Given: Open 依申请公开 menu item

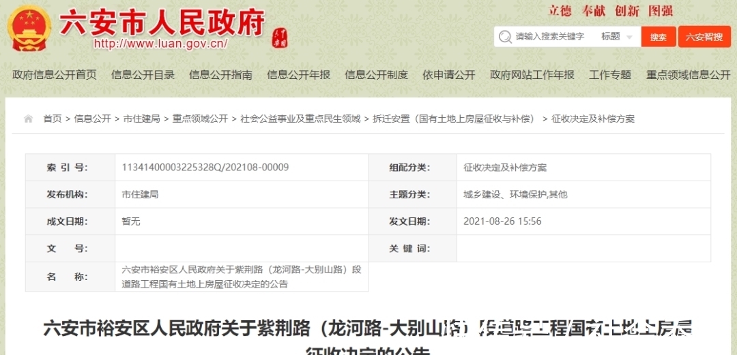Looking at the screenshot, I should click(449, 75).
